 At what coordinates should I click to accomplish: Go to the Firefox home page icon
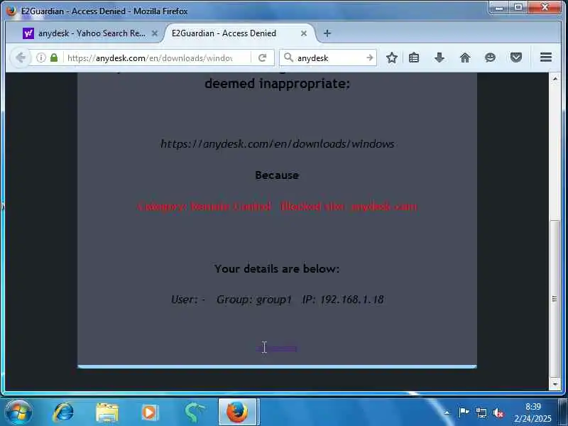click(465, 58)
